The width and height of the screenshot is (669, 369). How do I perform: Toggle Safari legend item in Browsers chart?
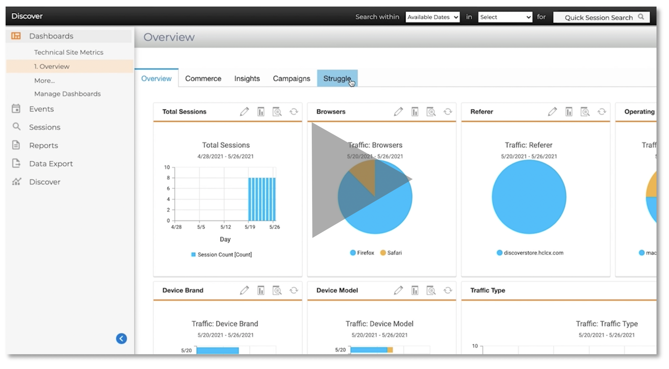[391, 253]
